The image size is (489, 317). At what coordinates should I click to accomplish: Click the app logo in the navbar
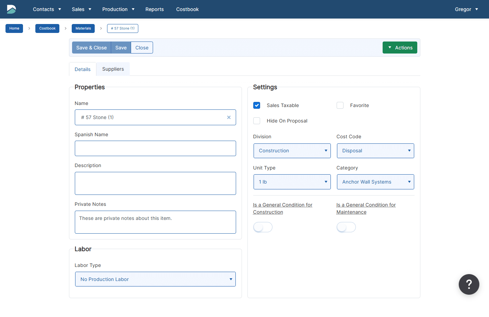pyautogui.click(x=11, y=9)
